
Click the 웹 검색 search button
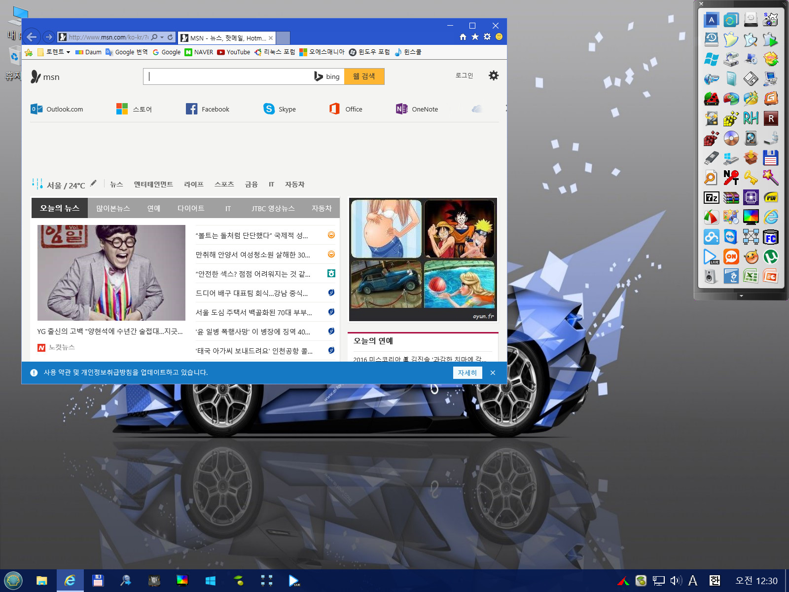[364, 76]
